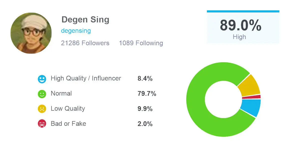The width and height of the screenshot is (300, 145).
Task: View the 1089 Following list
Action: (141, 43)
